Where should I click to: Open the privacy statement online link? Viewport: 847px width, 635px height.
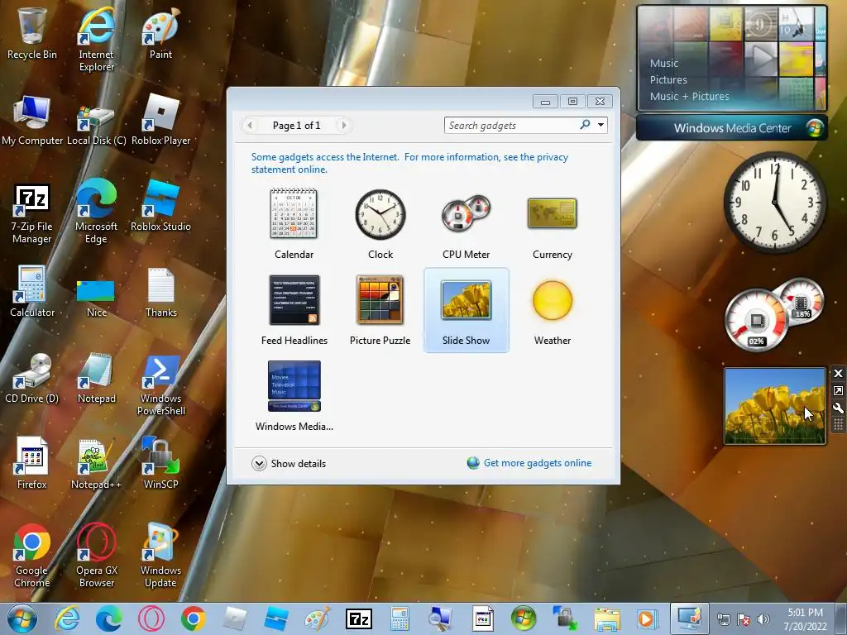click(409, 163)
